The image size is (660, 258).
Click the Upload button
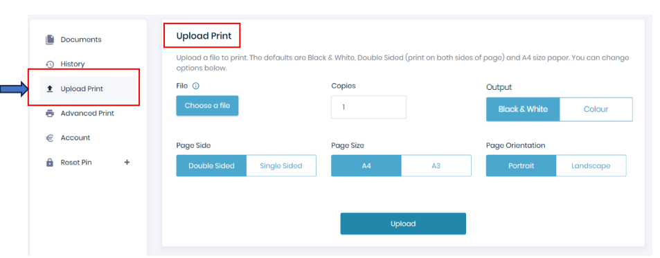click(403, 223)
